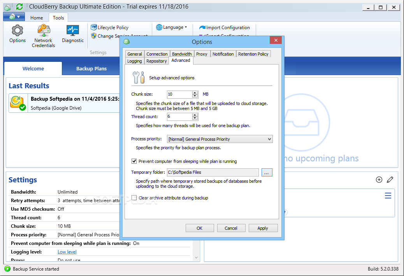
Task: Click Build: 5.2.0.338 in status bar
Action: point(383,269)
